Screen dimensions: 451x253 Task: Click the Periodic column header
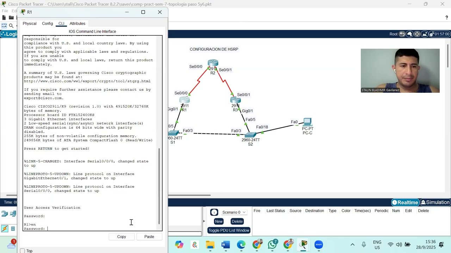(382, 211)
